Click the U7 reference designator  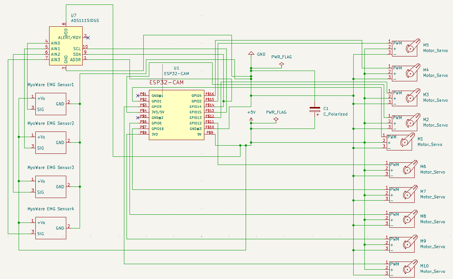pyautogui.click(x=74, y=16)
